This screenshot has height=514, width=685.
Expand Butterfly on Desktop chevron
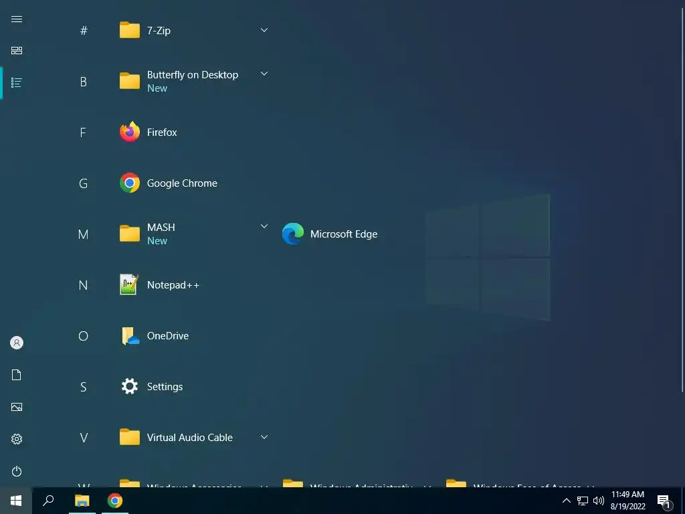264,74
